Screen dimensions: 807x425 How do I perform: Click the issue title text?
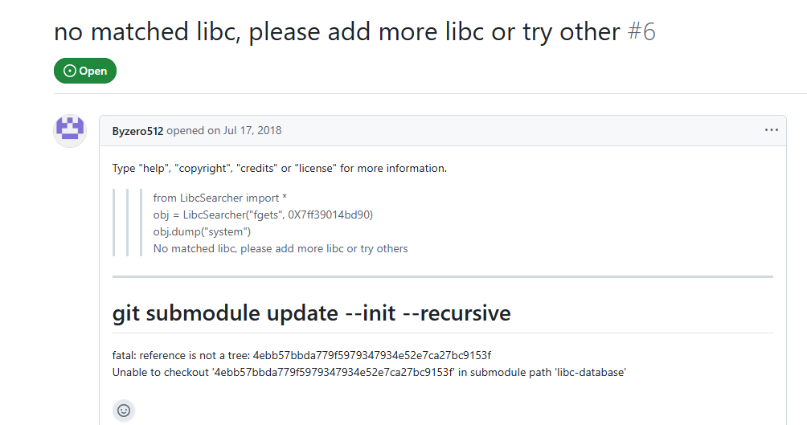pos(337,32)
